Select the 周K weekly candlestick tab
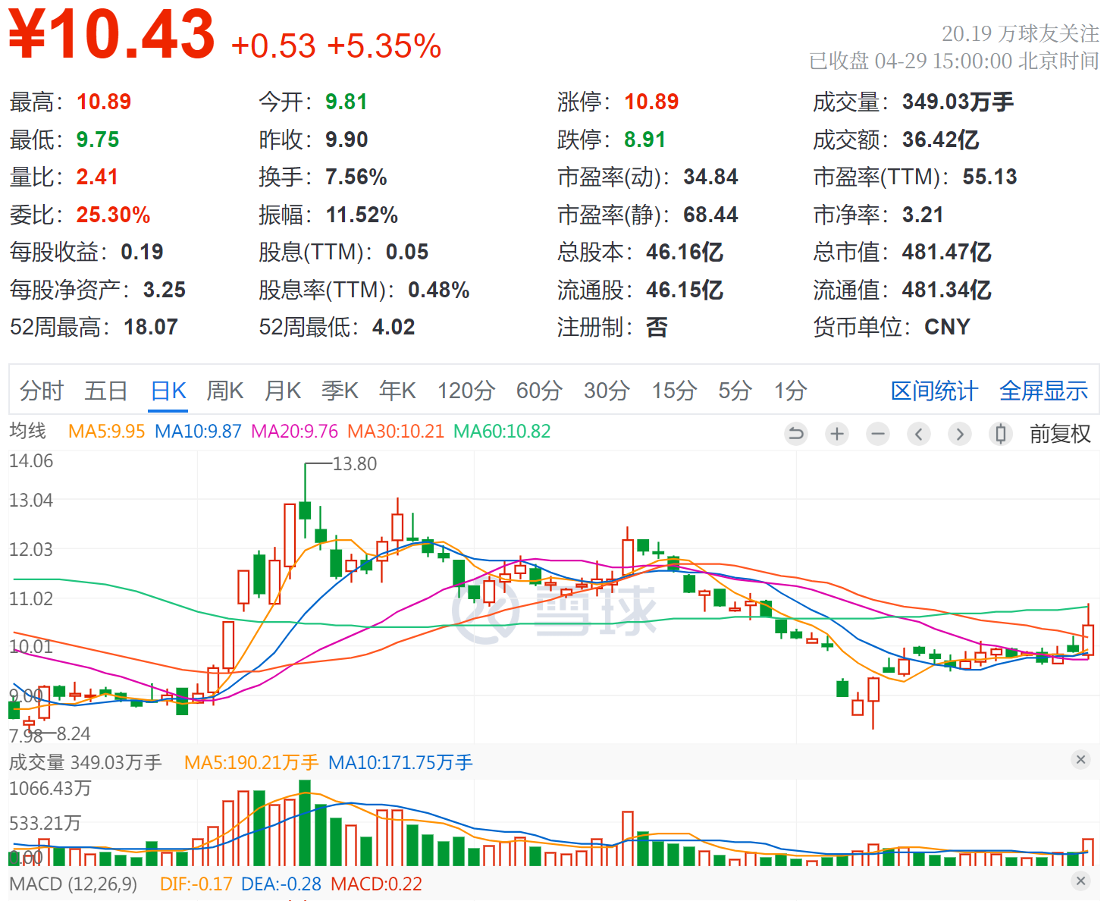Screen dimensions: 1110x901 click(225, 391)
